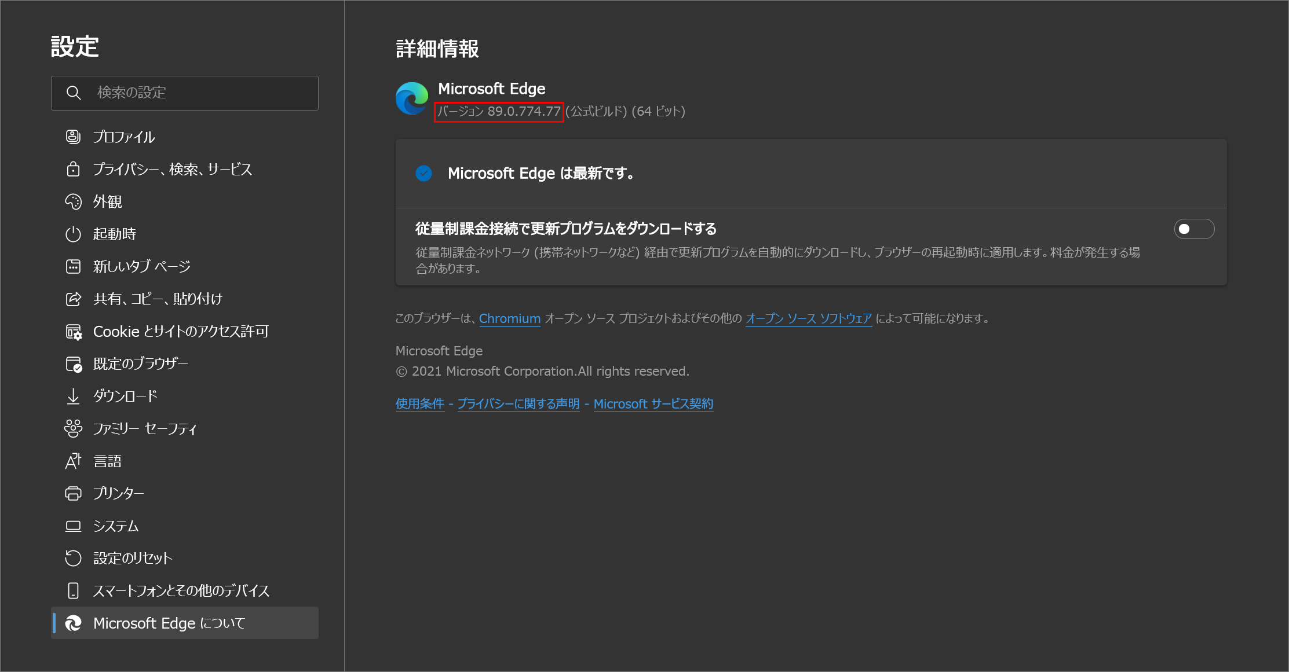The image size is (1289, 672).
Task: Click the smartphone icon
Action: (73, 590)
